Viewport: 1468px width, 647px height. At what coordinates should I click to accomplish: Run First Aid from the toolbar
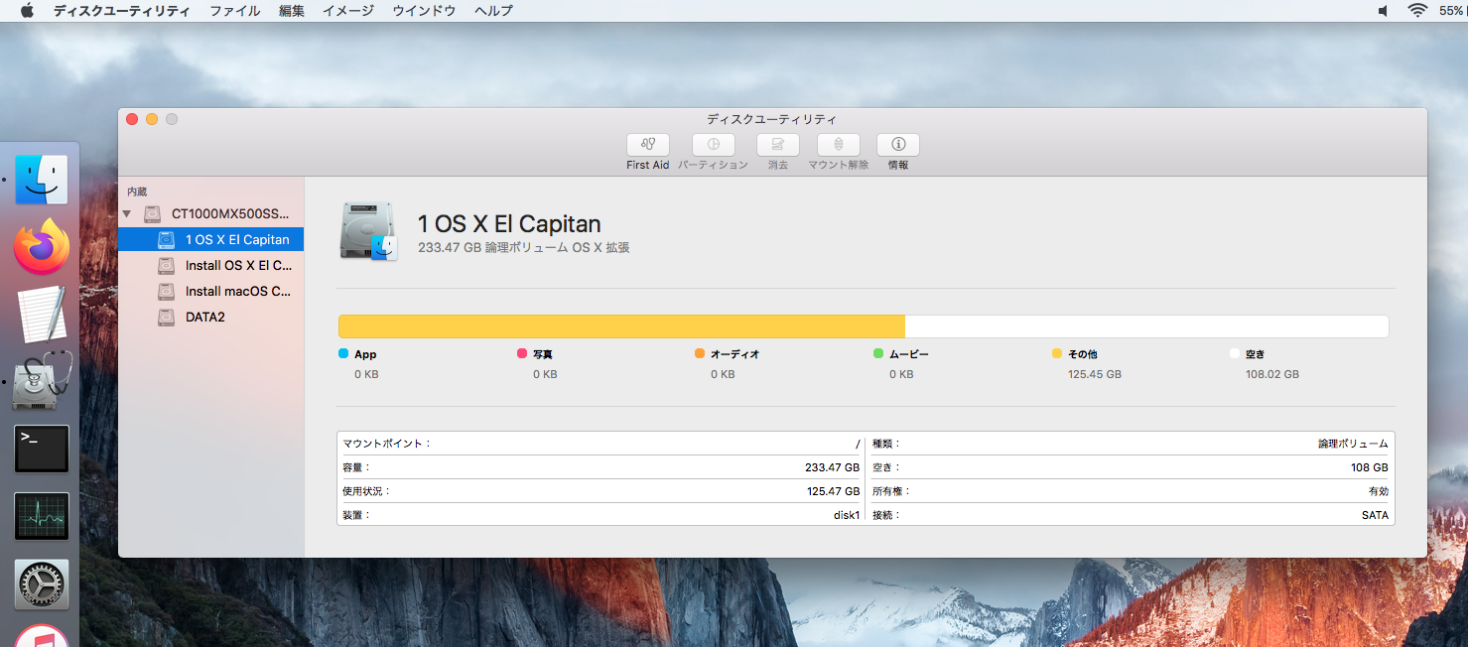click(647, 145)
